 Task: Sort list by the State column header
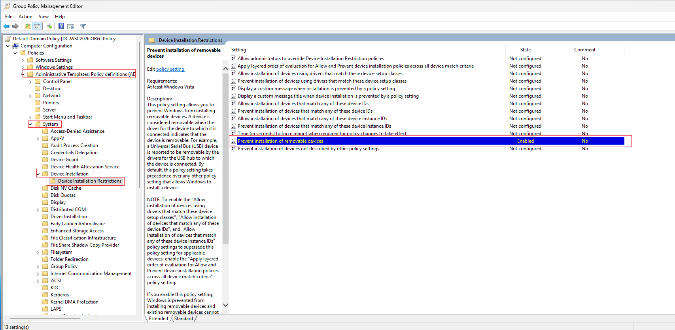click(525, 50)
